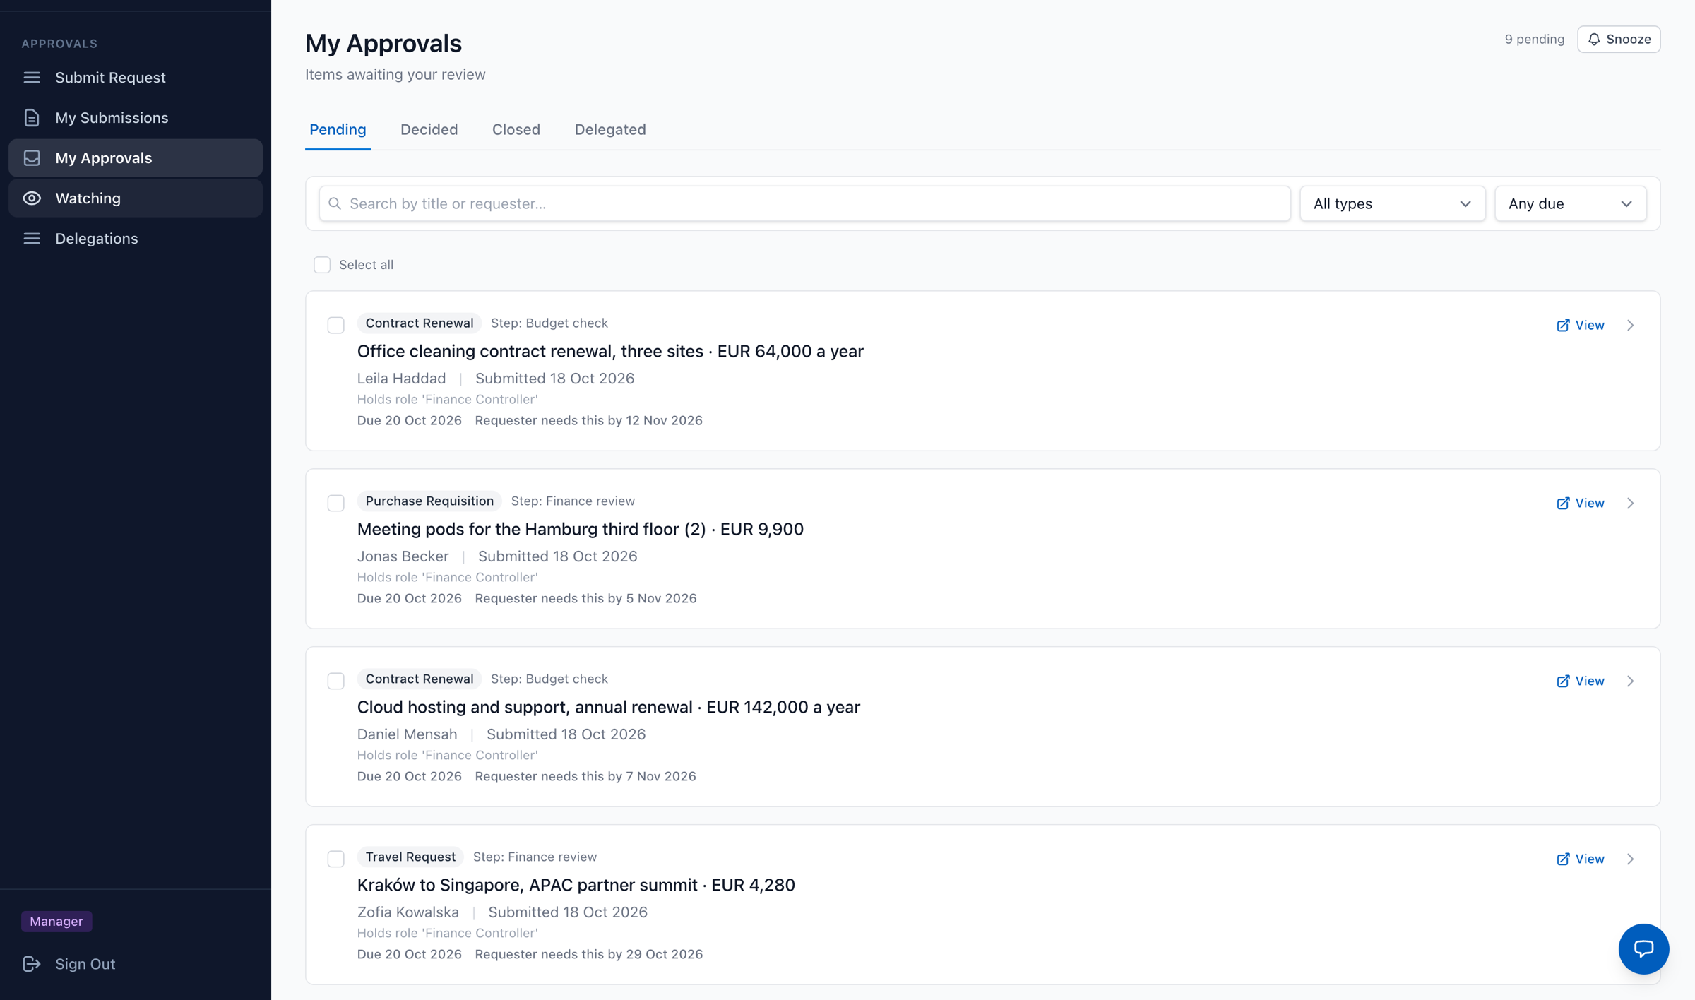Click the external-link icon for Kraków trip
Image resolution: width=1695 pixels, height=1000 pixels.
point(1564,859)
